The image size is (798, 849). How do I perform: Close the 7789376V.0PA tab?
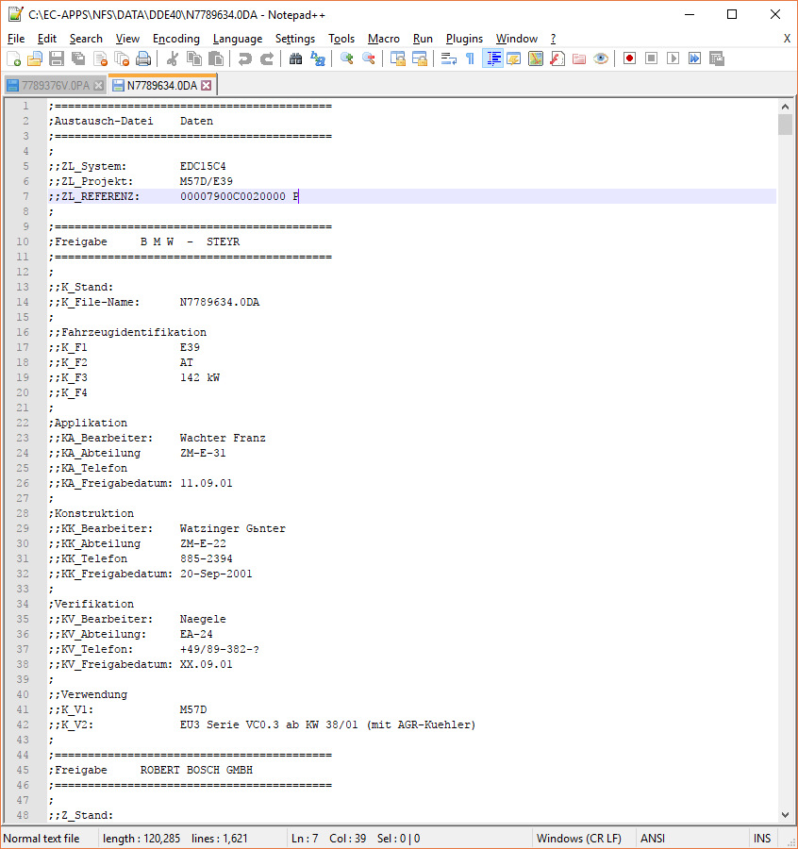[x=98, y=86]
